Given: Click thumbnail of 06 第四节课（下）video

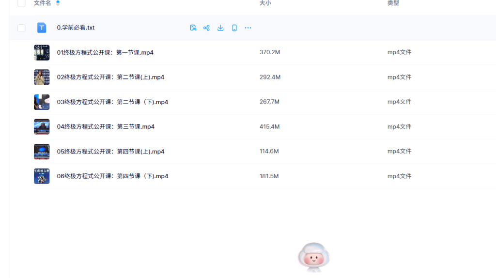Looking at the screenshot, I should tap(42, 176).
